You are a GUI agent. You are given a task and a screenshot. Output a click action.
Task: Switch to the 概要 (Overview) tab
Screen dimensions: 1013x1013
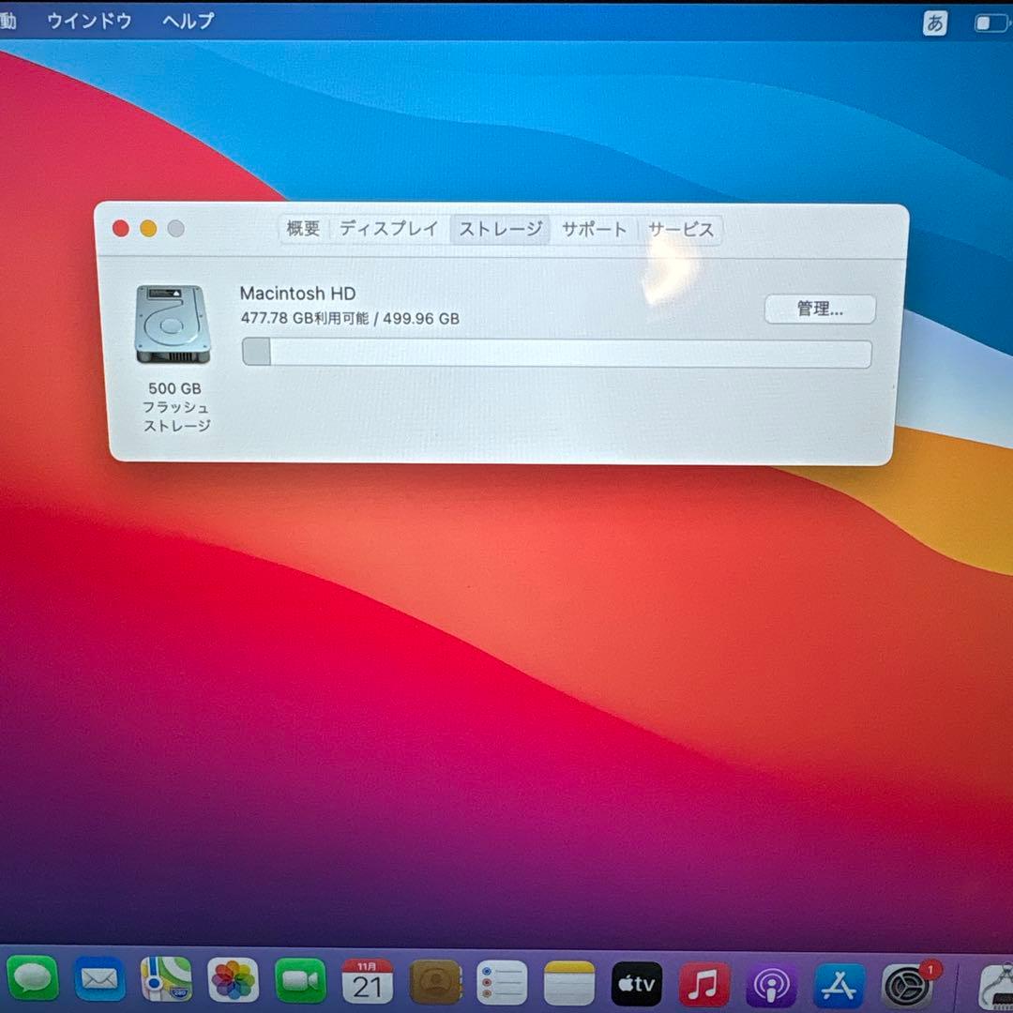302,228
